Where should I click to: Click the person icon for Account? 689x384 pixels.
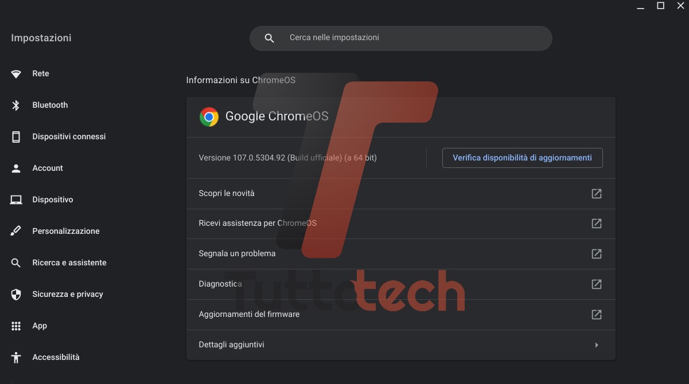pos(16,169)
